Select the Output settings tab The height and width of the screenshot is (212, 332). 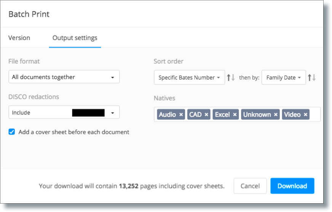point(75,38)
